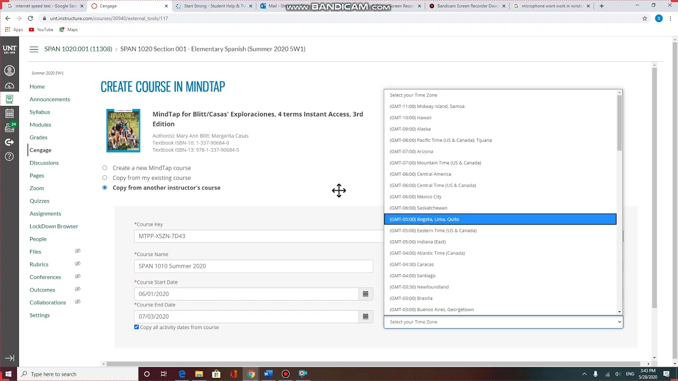Open Canvas Courses icon in sidebar
The height and width of the screenshot is (381, 678).
10,99
